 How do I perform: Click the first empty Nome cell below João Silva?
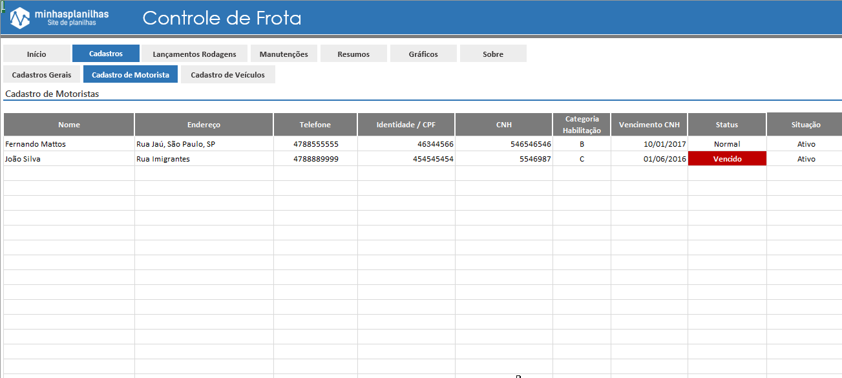[69, 173]
